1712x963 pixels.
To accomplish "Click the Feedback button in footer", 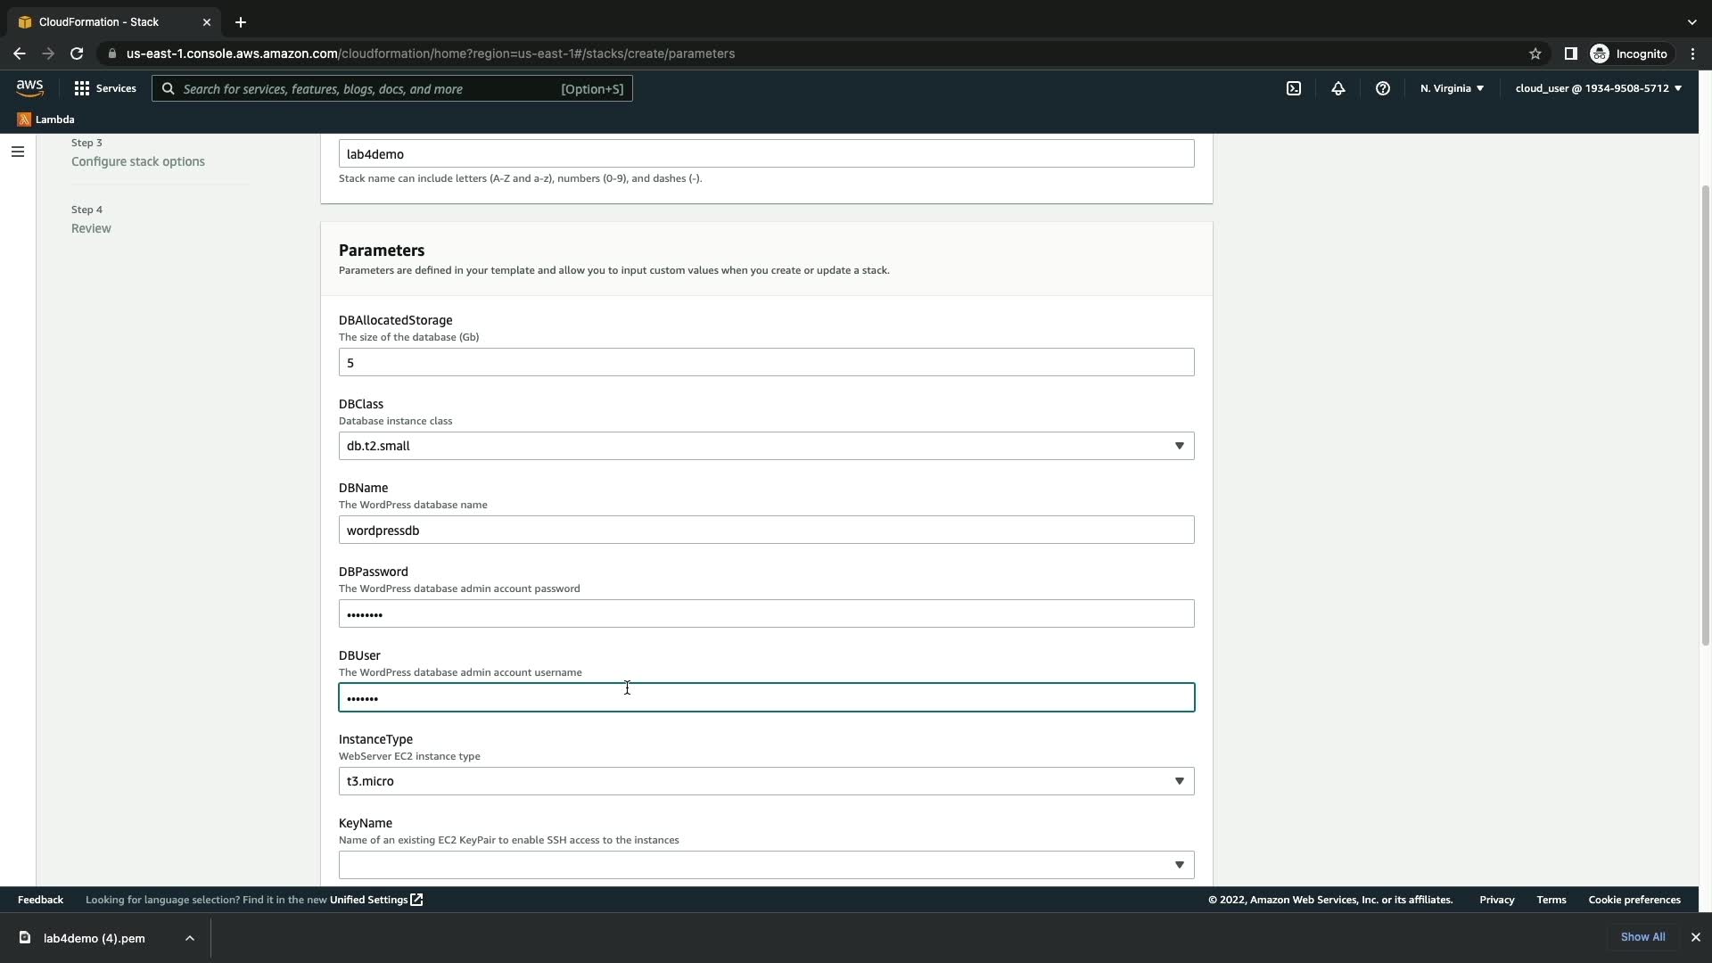I will [x=40, y=900].
